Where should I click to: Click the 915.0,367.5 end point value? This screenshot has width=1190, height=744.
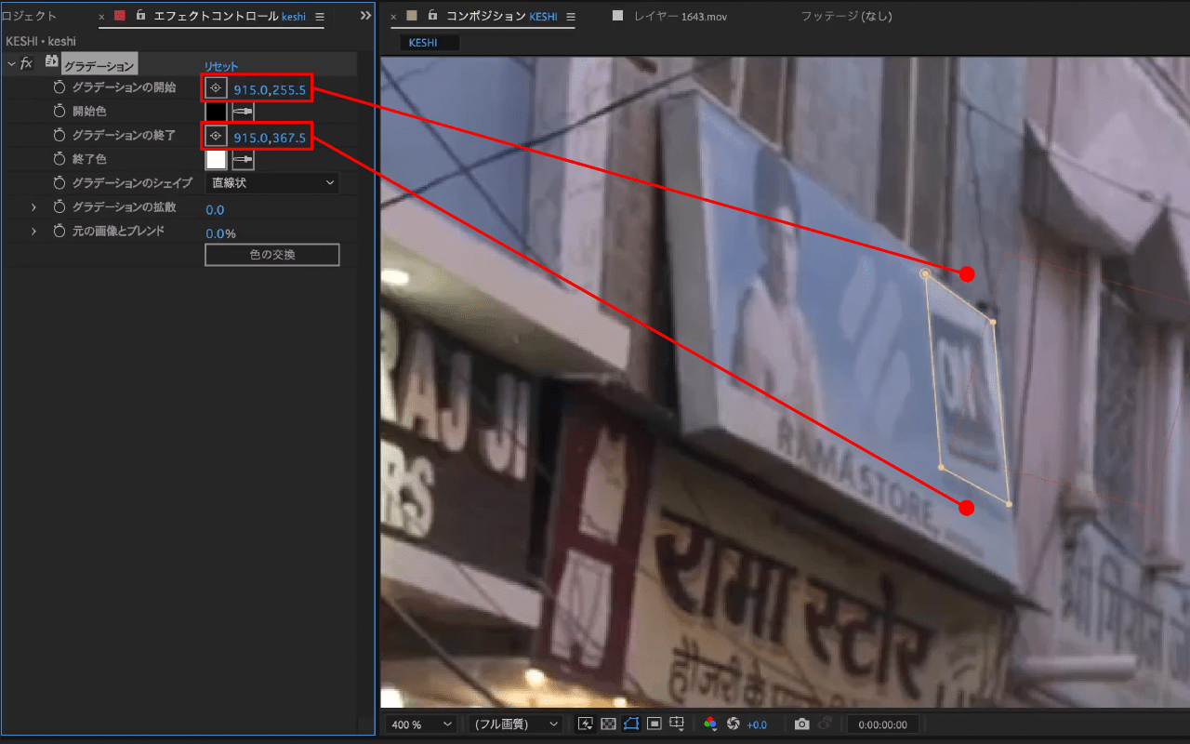pos(270,138)
